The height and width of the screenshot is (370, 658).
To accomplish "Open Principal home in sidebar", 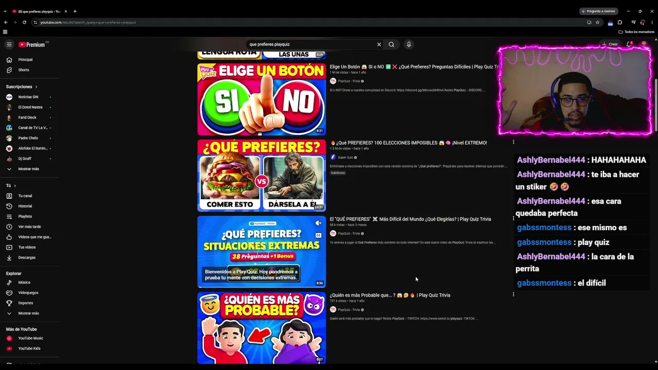I will [29, 60].
